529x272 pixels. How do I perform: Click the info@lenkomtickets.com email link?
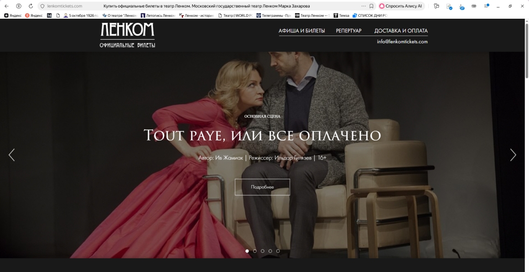(x=402, y=42)
